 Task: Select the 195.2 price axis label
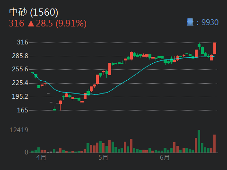[20, 96]
